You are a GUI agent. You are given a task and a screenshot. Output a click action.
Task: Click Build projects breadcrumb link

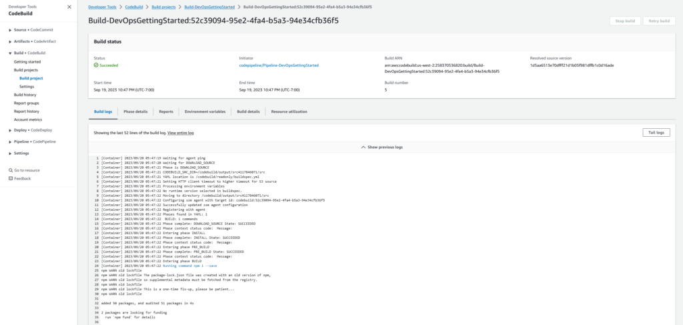[x=164, y=6]
